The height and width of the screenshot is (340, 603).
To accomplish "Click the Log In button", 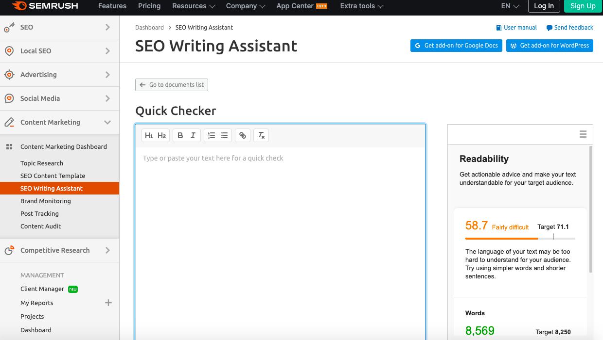I will click(544, 6).
